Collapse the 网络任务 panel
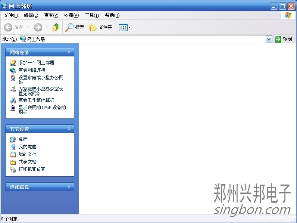Viewport: 297px width, 223px height. coord(69,53)
